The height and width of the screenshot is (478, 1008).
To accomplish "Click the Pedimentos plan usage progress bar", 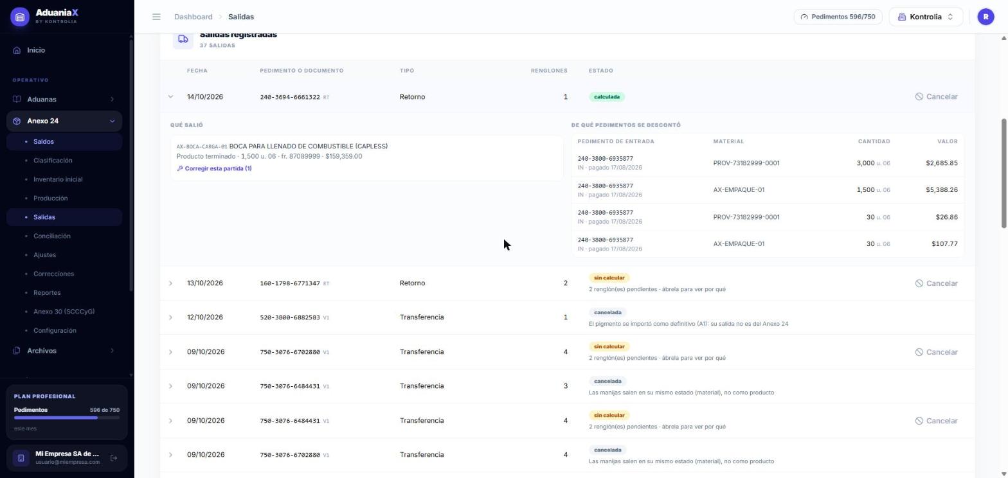I will point(67,418).
